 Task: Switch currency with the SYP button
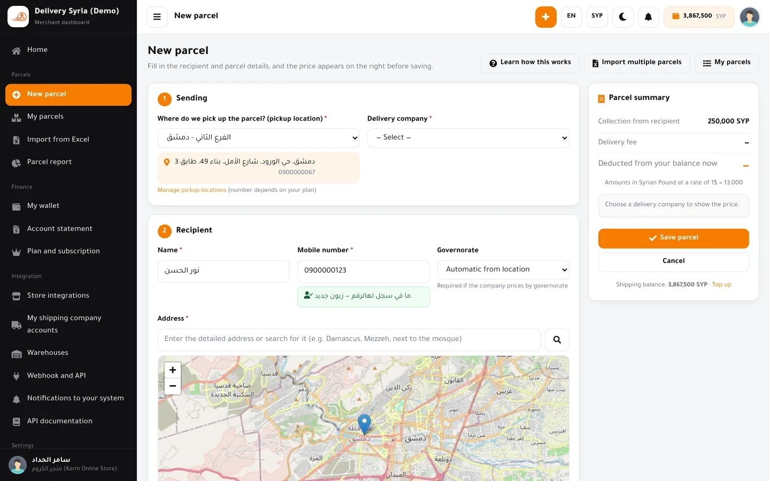pyautogui.click(x=597, y=17)
